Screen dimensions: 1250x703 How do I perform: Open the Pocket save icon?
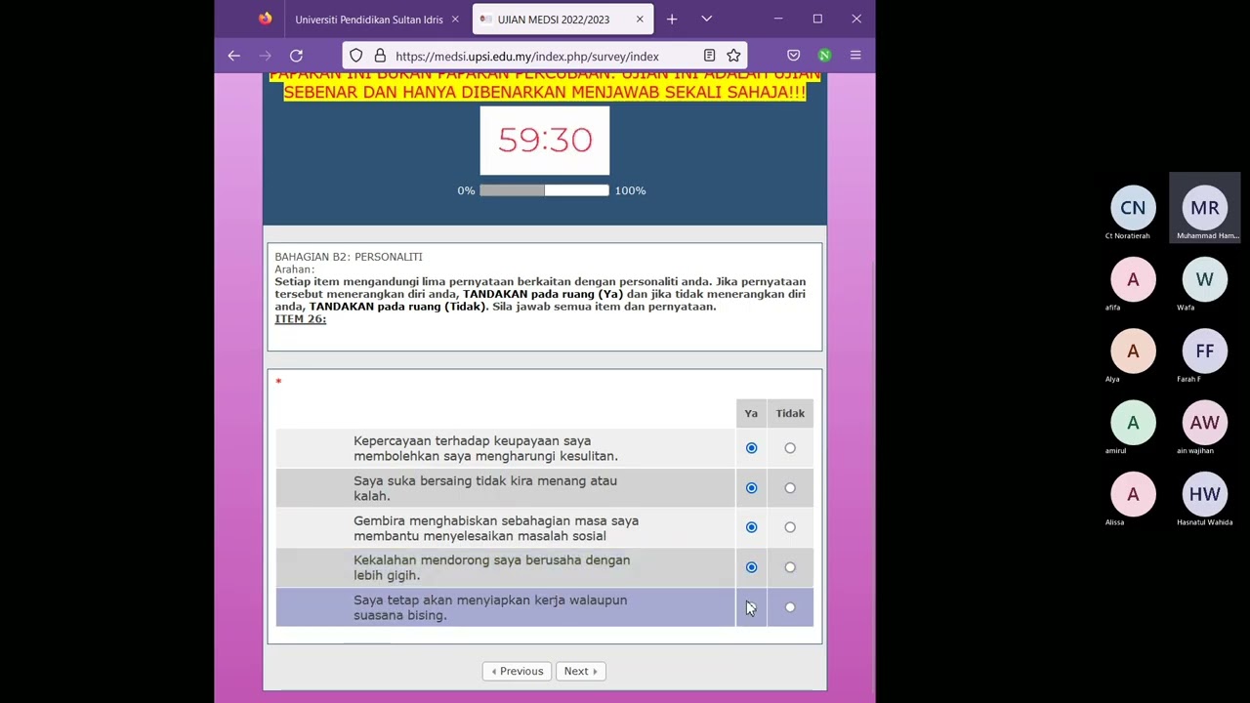pos(794,56)
